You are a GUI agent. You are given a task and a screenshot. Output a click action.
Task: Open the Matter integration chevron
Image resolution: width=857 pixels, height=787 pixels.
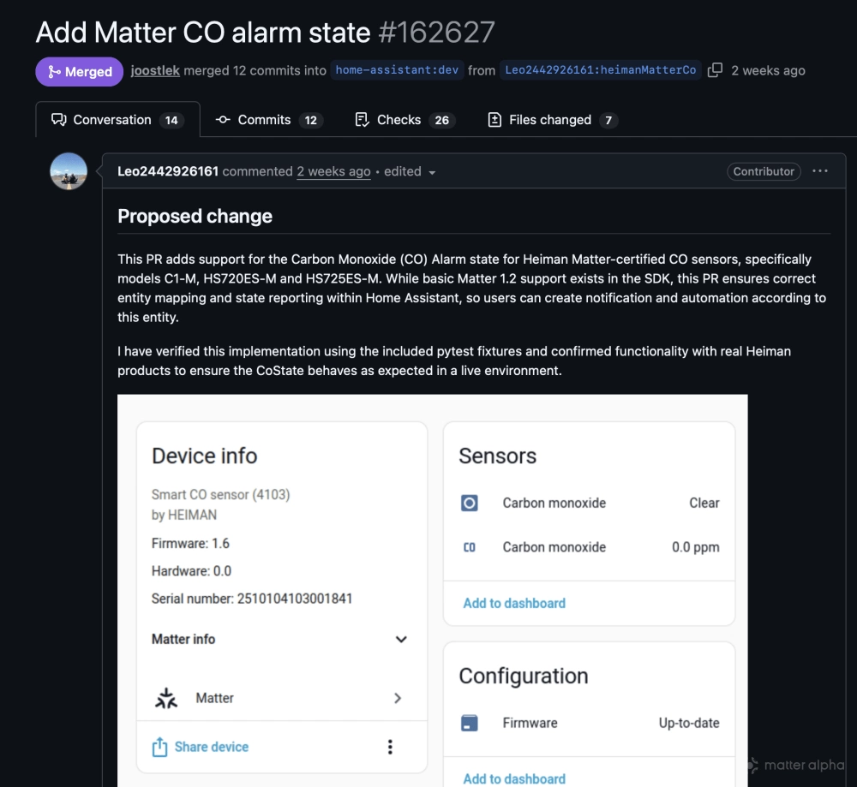pyautogui.click(x=397, y=698)
